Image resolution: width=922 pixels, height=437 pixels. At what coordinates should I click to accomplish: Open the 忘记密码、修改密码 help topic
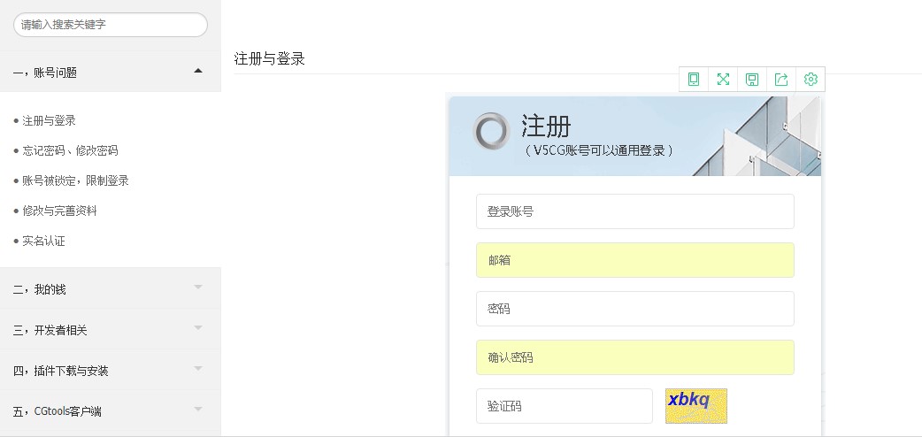tap(70, 150)
